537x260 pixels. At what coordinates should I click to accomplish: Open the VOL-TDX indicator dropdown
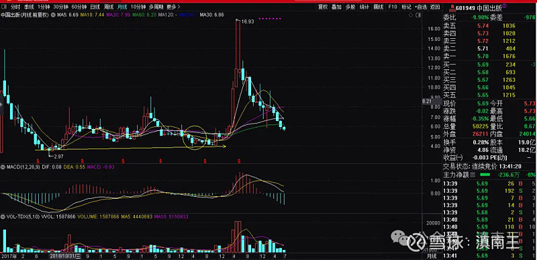(3, 217)
